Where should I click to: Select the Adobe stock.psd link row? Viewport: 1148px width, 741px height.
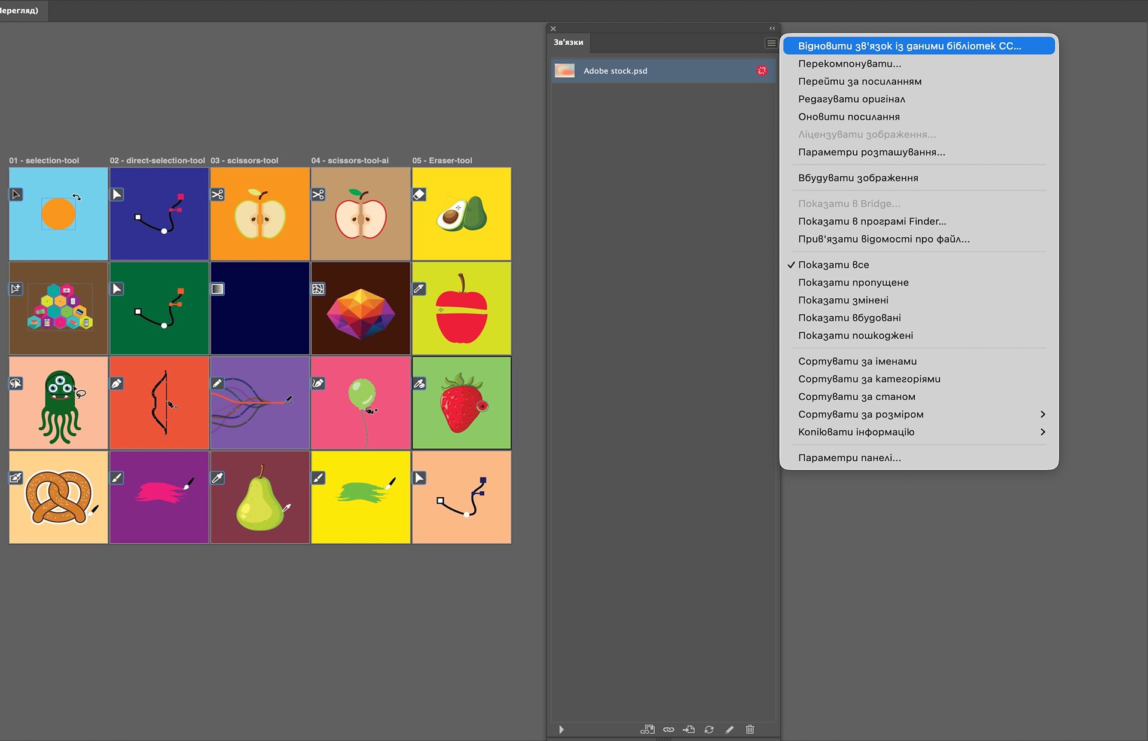[663, 71]
